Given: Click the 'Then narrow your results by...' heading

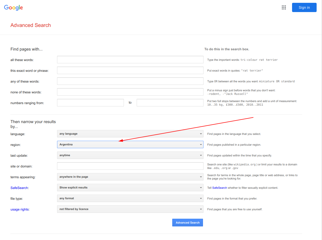Looking at the screenshot, I should click(33, 124).
